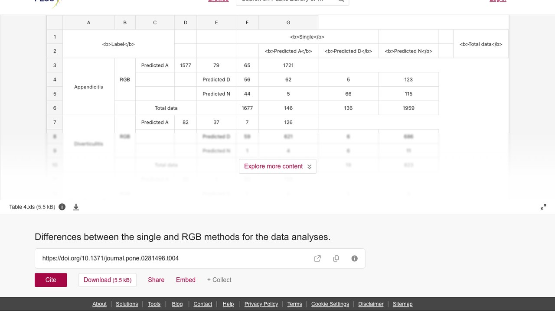Select column G header in spreadsheet
The width and height of the screenshot is (555, 312).
point(288,23)
